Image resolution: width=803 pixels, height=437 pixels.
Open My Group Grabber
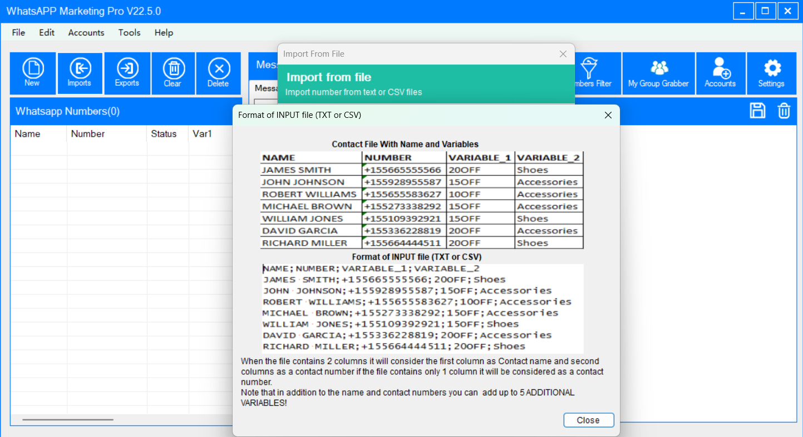click(658, 73)
